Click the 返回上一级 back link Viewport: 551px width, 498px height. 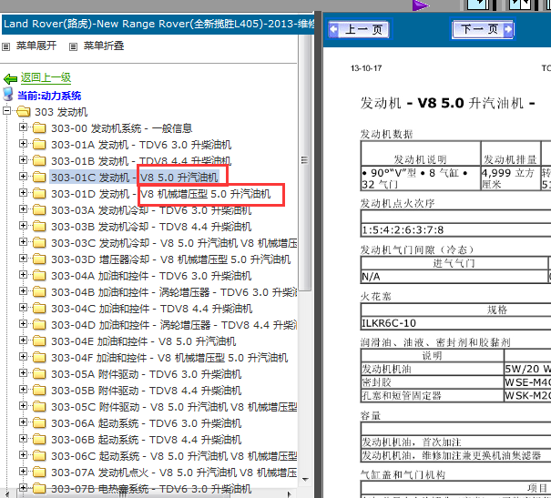click(46, 77)
